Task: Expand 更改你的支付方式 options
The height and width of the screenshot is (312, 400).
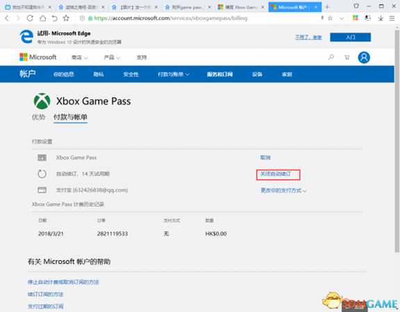Action: [x=283, y=190]
